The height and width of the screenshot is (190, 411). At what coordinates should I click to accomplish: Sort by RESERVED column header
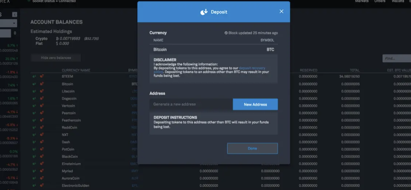click(x=308, y=70)
